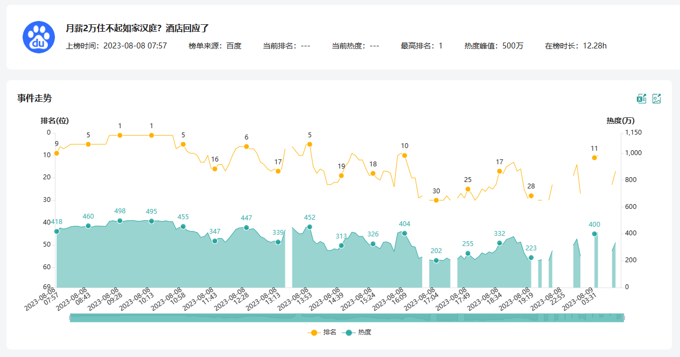Click the 418 heat value starting point

(x=57, y=232)
